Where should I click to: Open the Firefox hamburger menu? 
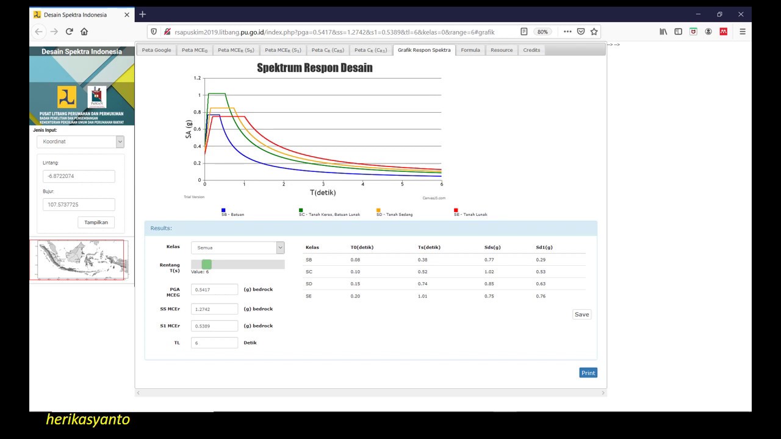coord(743,32)
